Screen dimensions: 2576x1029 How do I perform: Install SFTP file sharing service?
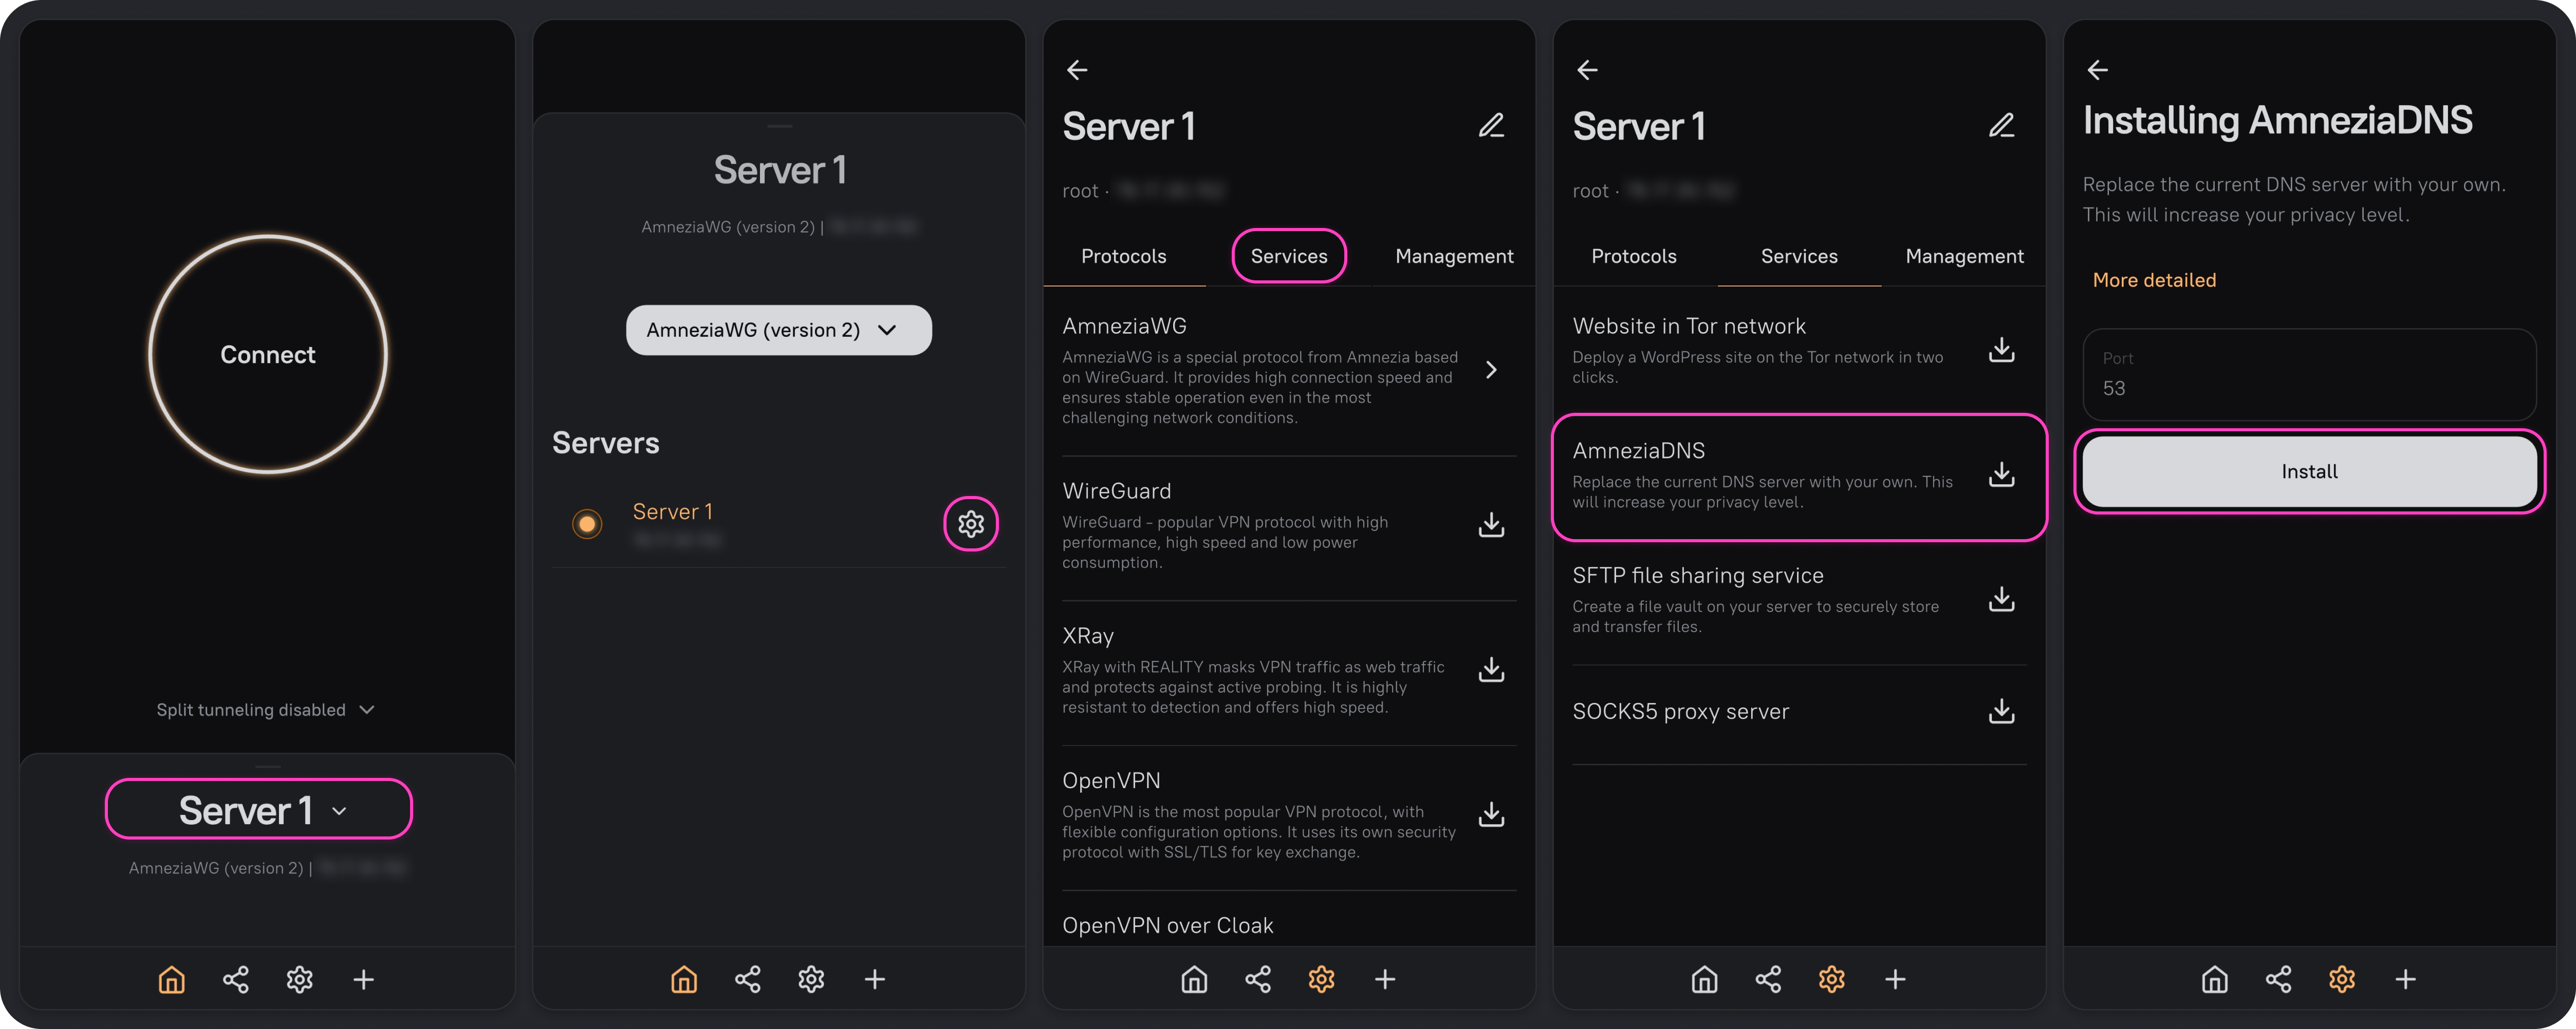click(2001, 599)
